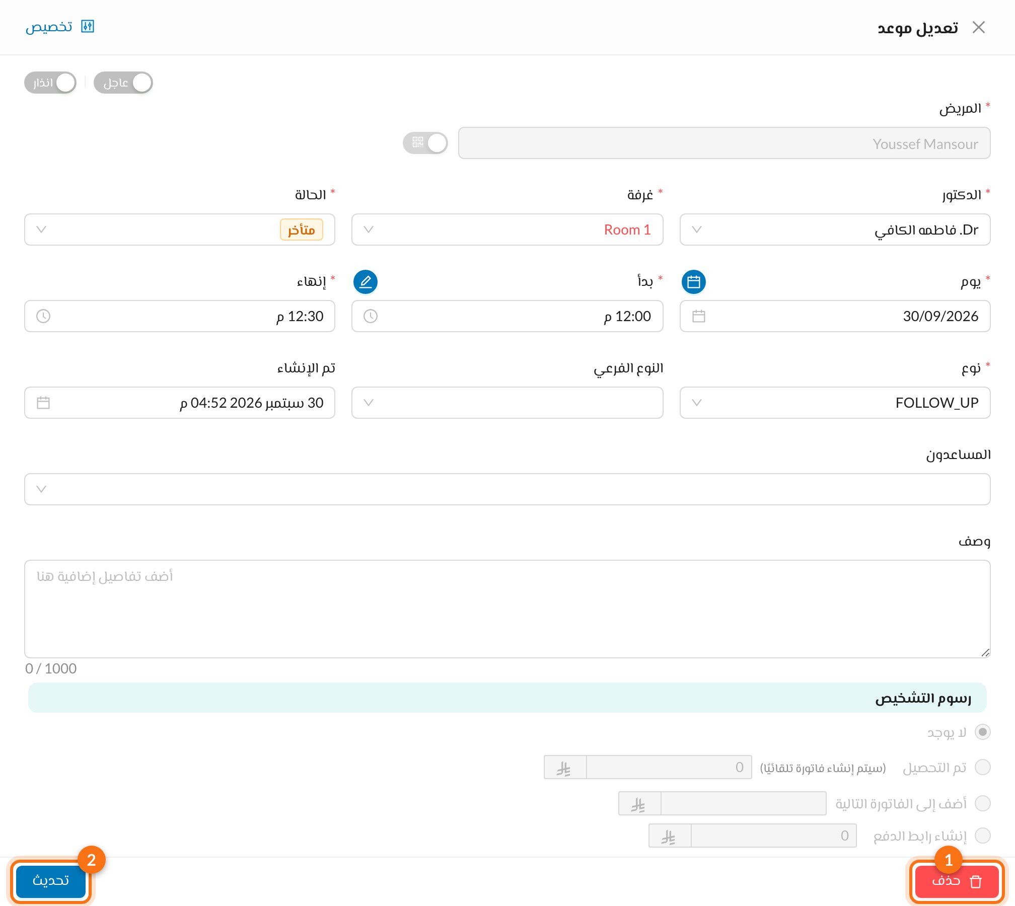This screenshot has width=1015, height=906.
Task: Select the لا يوجد radio option
Action: [982, 732]
